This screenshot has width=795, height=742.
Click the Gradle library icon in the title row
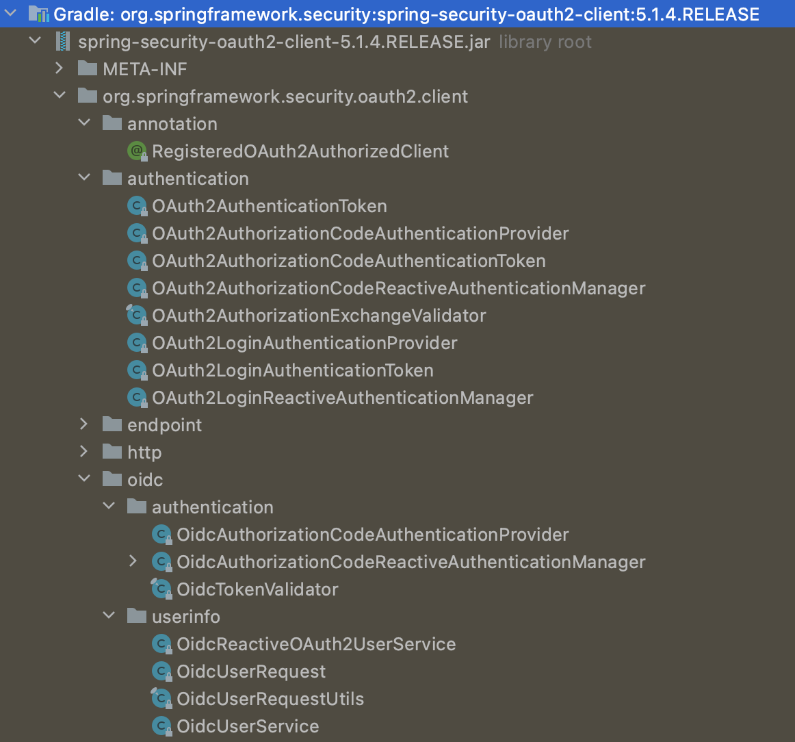pos(39,14)
